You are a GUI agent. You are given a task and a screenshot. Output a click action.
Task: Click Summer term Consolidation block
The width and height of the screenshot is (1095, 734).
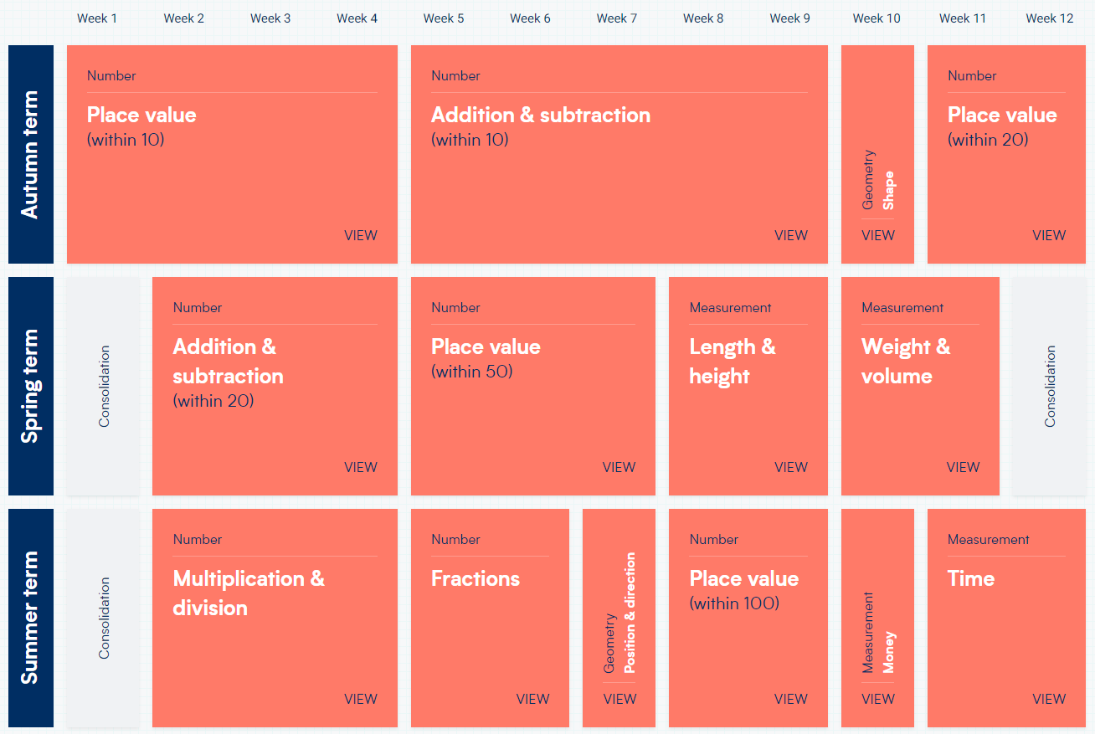click(104, 618)
